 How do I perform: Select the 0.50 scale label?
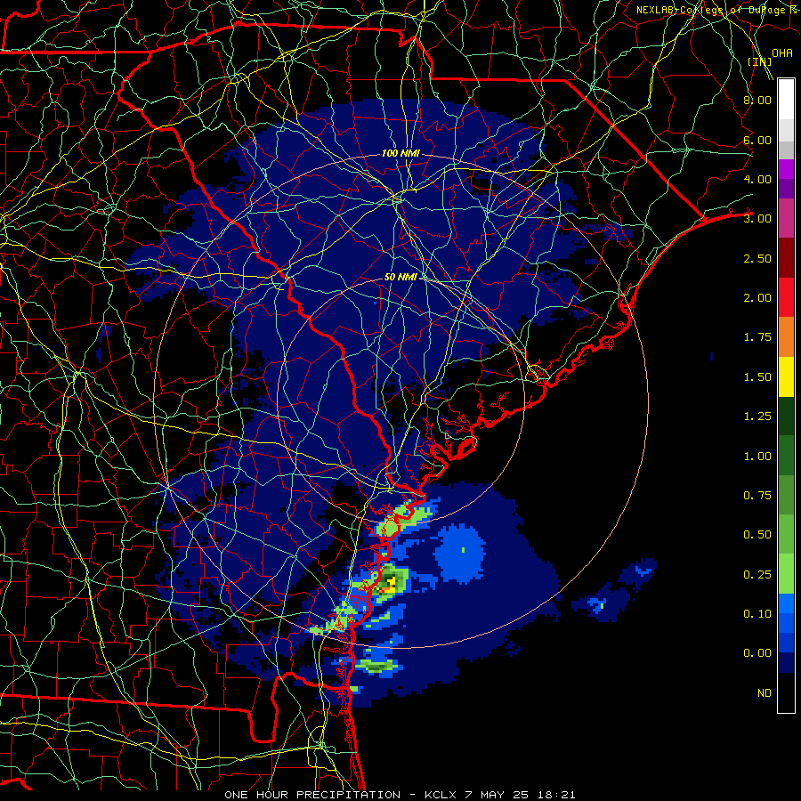coord(757,535)
